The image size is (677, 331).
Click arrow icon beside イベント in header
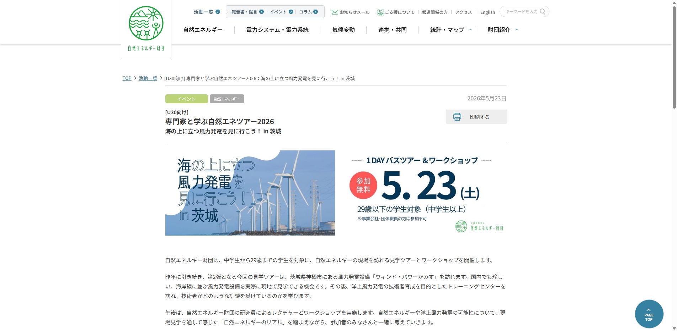[291, 12]
